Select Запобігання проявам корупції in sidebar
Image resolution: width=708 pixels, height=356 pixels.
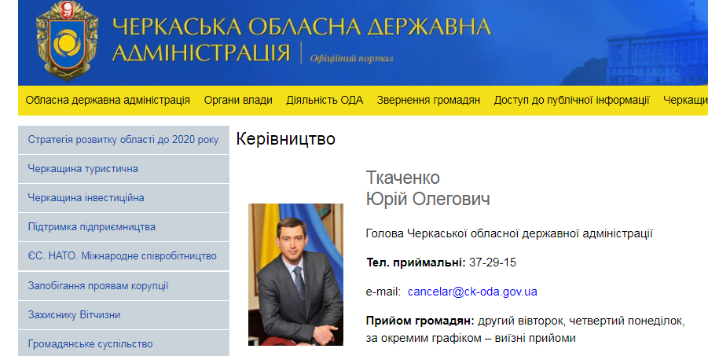tap(98, 285)
